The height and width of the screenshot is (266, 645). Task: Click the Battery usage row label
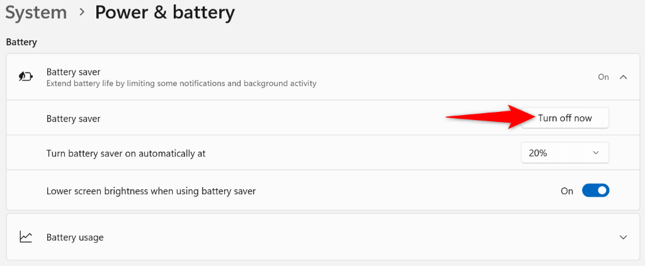click(75, 237)
